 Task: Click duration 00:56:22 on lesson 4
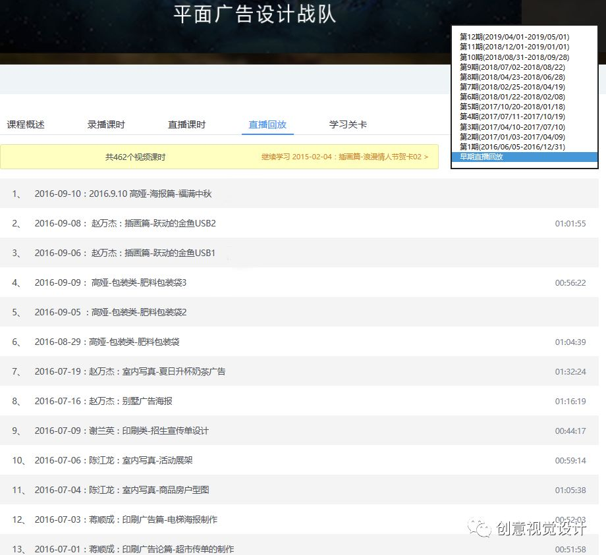tap(570, 282)
